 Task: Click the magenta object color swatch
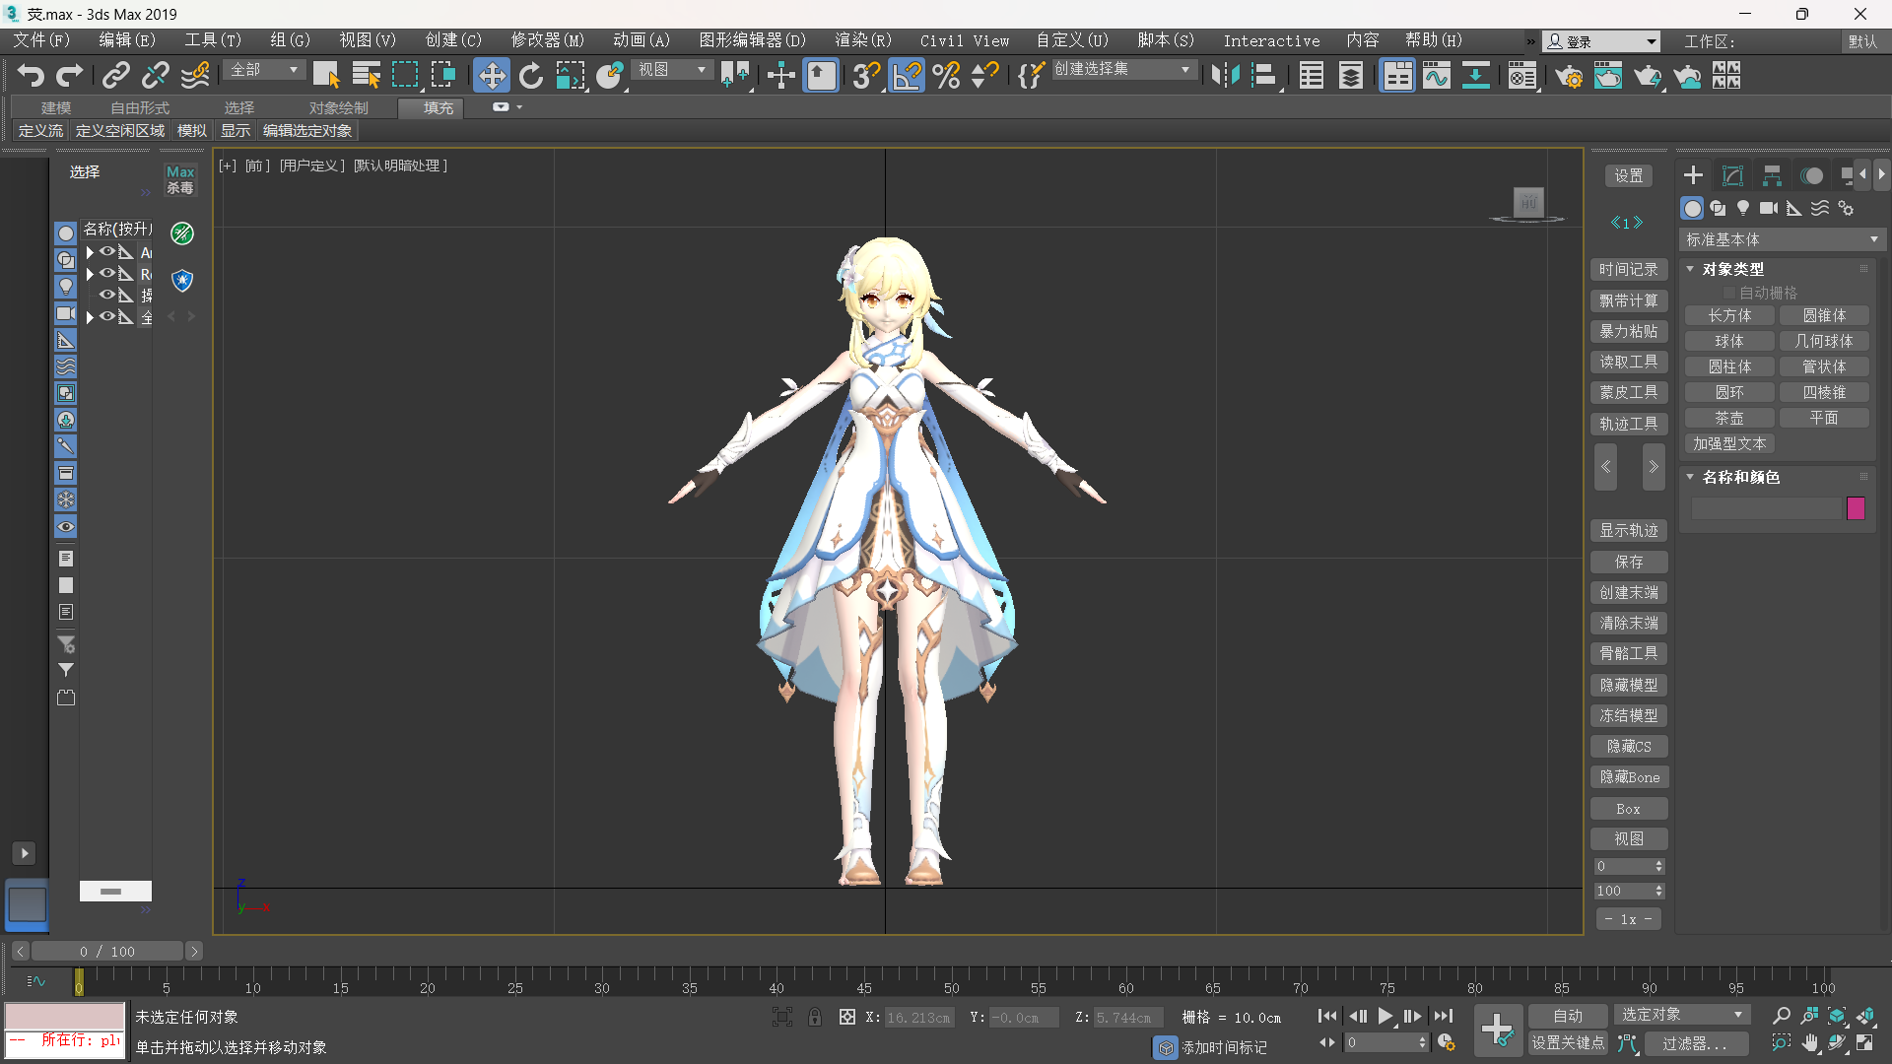pos(1856,508)
